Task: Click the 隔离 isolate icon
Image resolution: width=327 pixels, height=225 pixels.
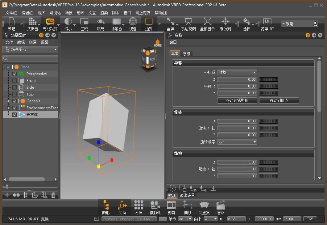Action: click(x=100, y=24)
